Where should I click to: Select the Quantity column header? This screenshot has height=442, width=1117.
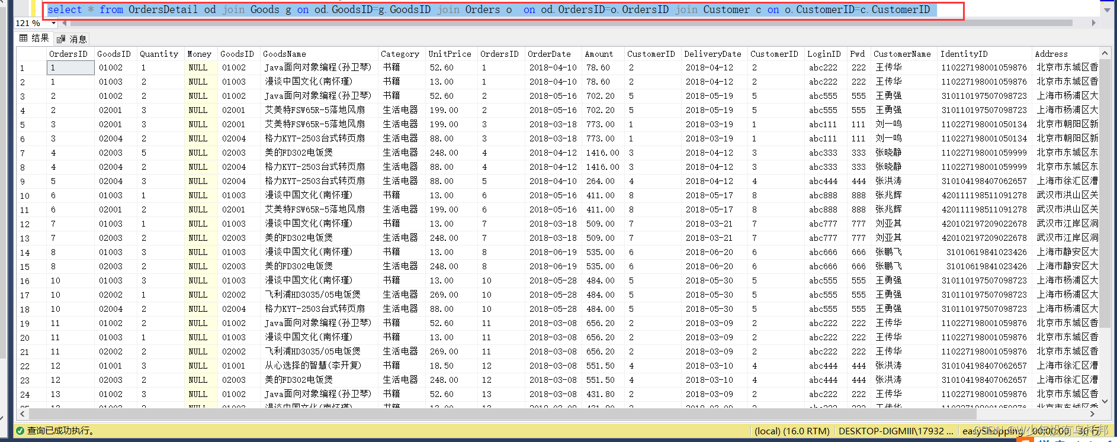tap(159, 54)
